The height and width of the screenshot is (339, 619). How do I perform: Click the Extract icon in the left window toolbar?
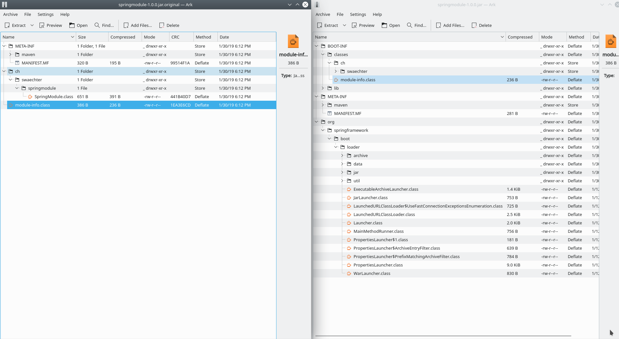point(7,25)
